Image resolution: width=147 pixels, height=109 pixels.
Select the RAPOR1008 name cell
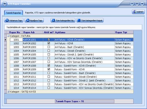tap(33, 66)
